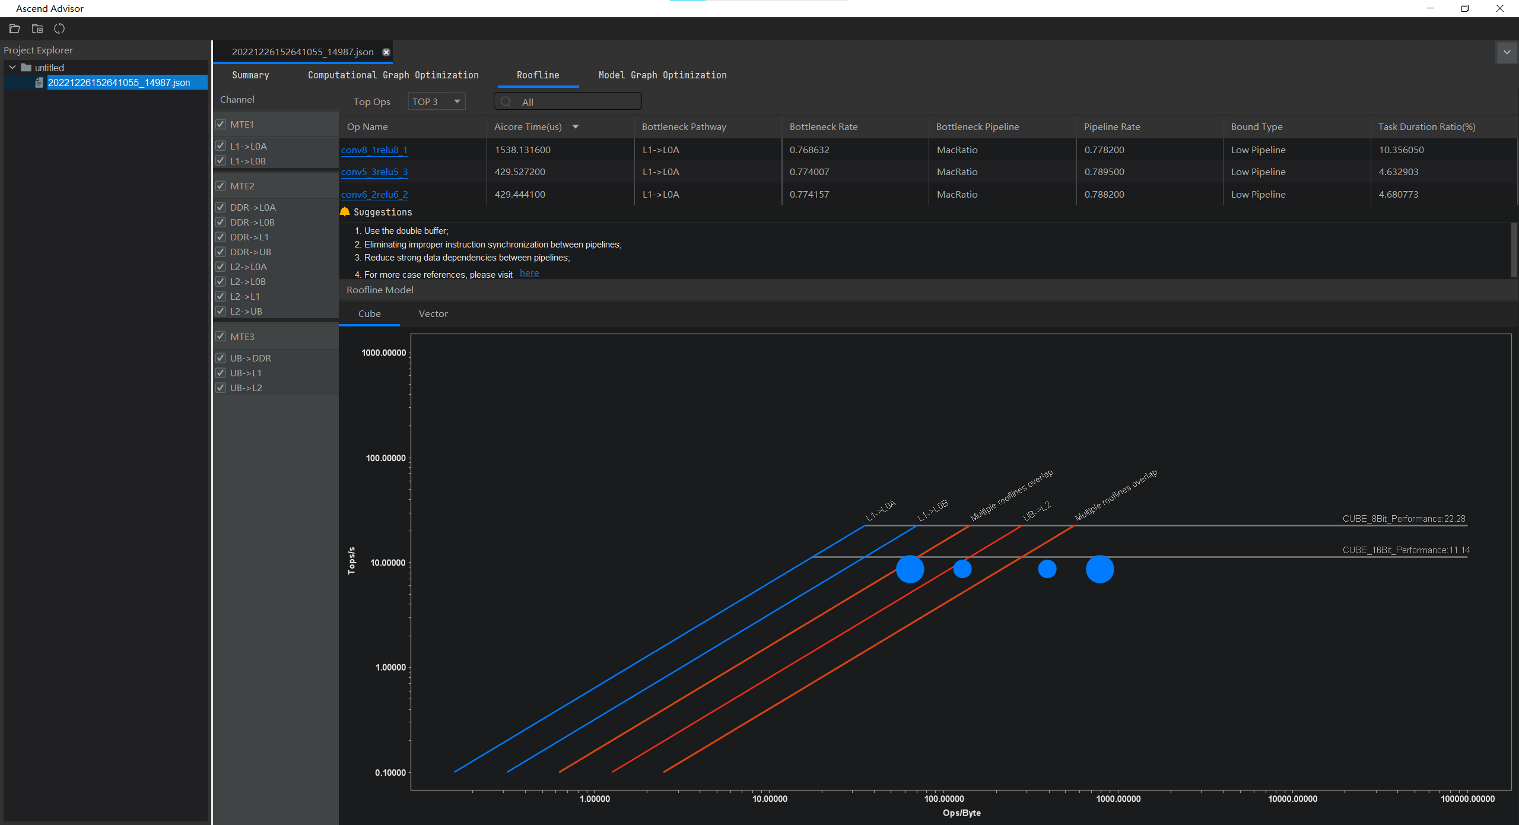Screen dimensions: 1519x825
Task: Open the TOP 3 dropdown
Action: click(x=437, y=101)
